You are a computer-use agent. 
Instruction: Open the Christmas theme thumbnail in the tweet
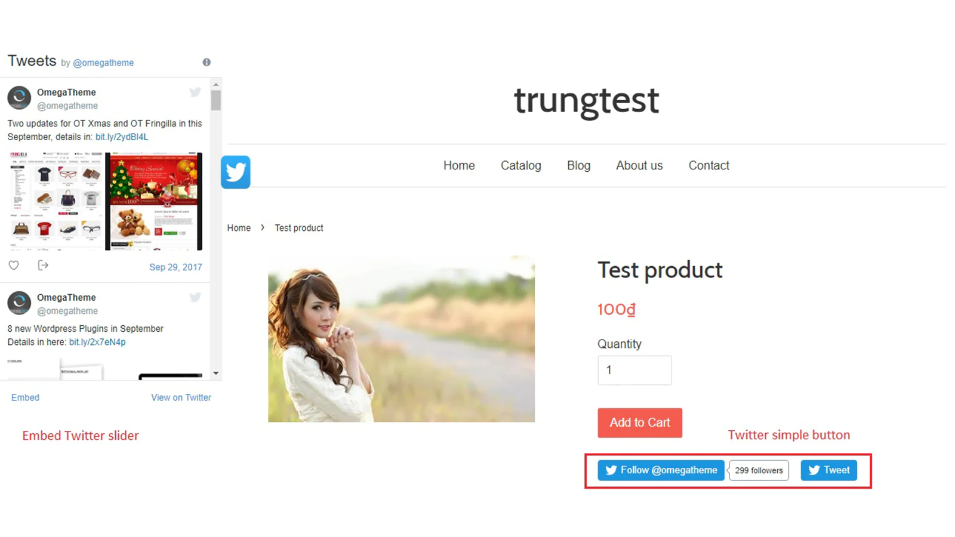pos(154,201)
